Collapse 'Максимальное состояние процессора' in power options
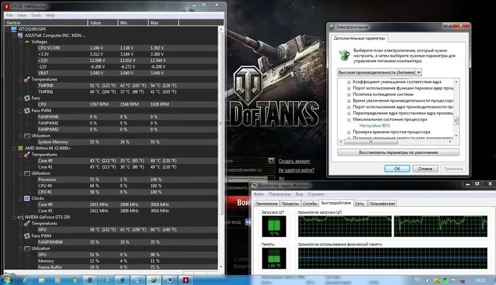Image resolution: width=496 pixels, height=285 pixels. pos(349,120)
